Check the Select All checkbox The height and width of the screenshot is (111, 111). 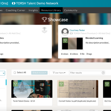15,73
